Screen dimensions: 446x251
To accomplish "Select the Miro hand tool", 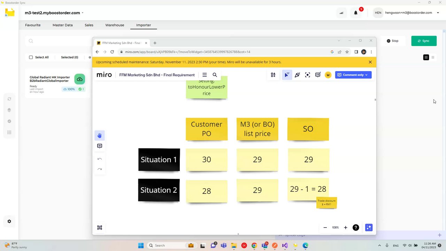I will (x=100, y=136).
